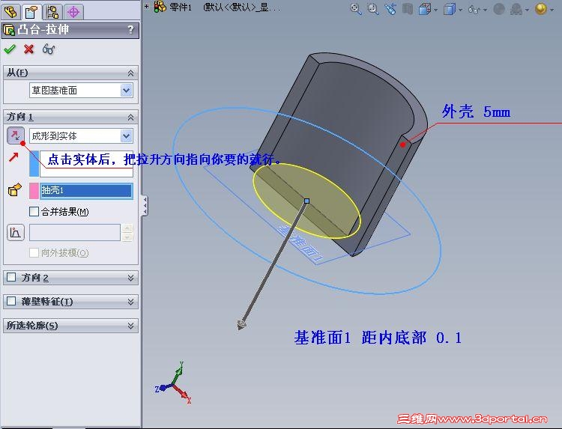Collapse the panel with the splitter handle
The image size is (562, 429).
pos(145,205)
